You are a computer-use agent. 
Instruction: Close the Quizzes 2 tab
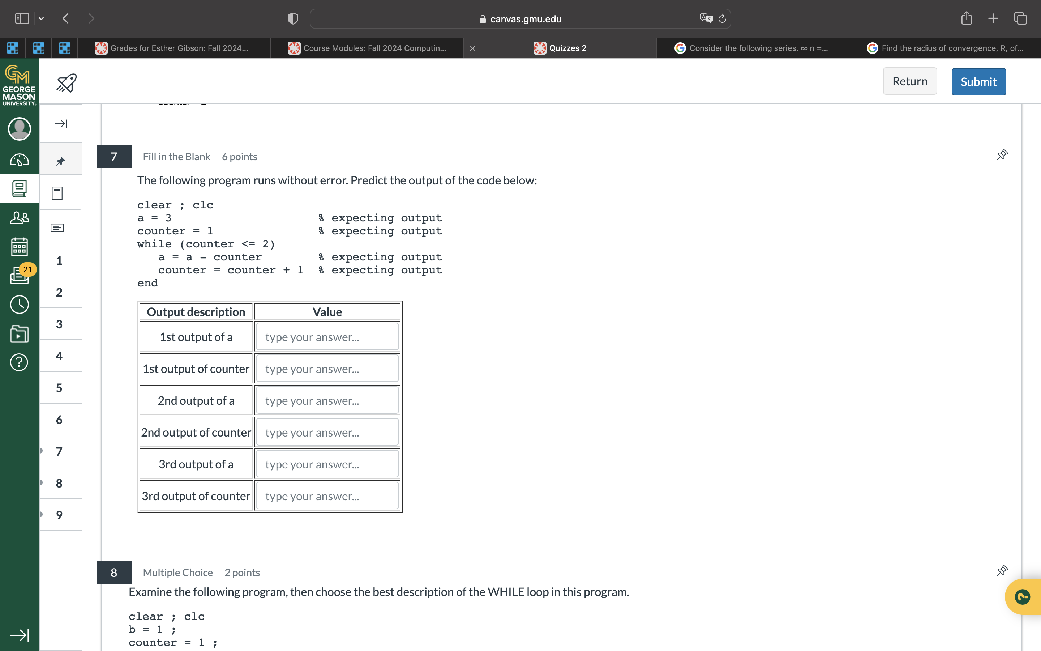coord(472,48)
